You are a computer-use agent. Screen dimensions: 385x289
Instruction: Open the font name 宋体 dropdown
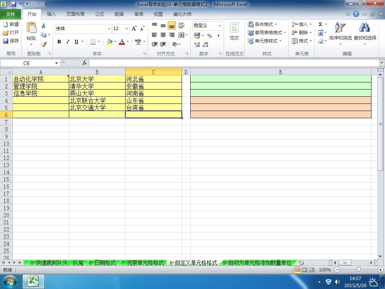[109, 29]
